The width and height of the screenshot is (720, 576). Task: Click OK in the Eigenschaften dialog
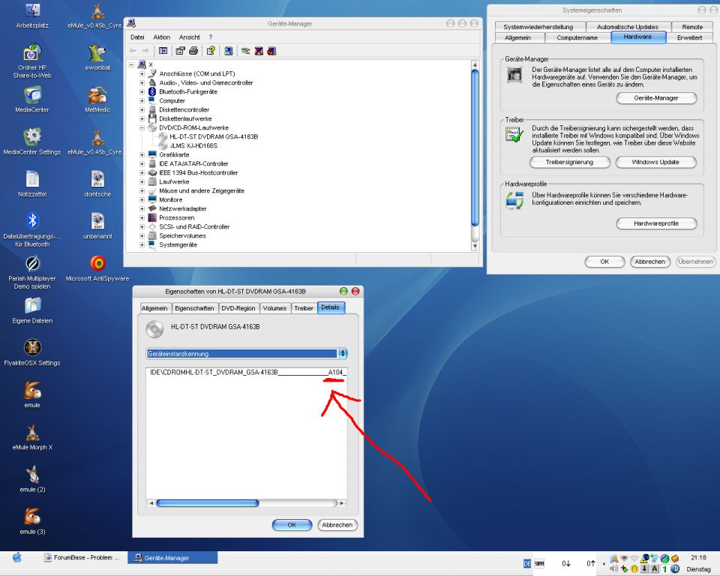[x=292, y=525]
